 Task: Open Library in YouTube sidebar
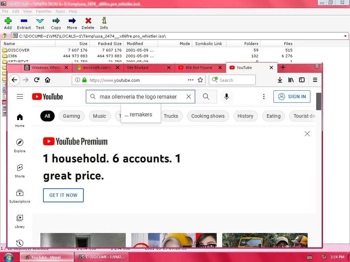(x=19, y=221)
